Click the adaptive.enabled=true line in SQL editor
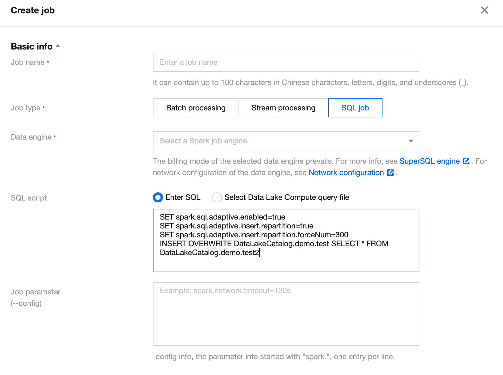Viewport: 503px width, 375px height. (x=222, y=217)
